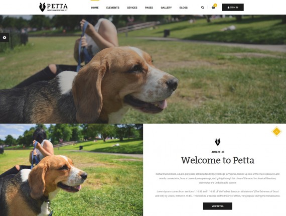Open the Home menu
Image resolution: width=286 pixels, height=216 pixels.
95,8
